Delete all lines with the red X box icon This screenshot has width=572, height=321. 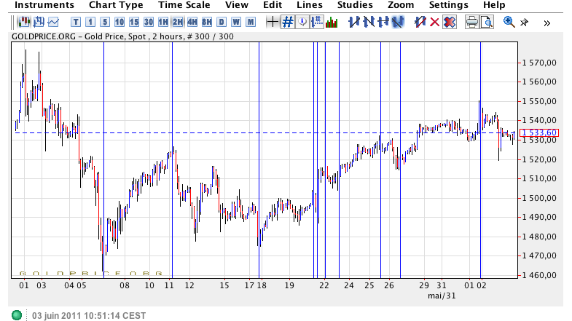tap(450, 22)
